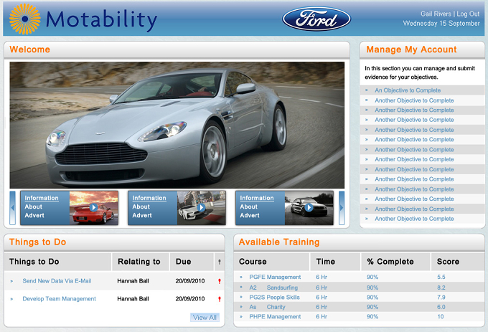The width and height of the screenshot is (488, 332).
Task: Log out of the account
Action: pyautogui.click(x=468, y=14)
